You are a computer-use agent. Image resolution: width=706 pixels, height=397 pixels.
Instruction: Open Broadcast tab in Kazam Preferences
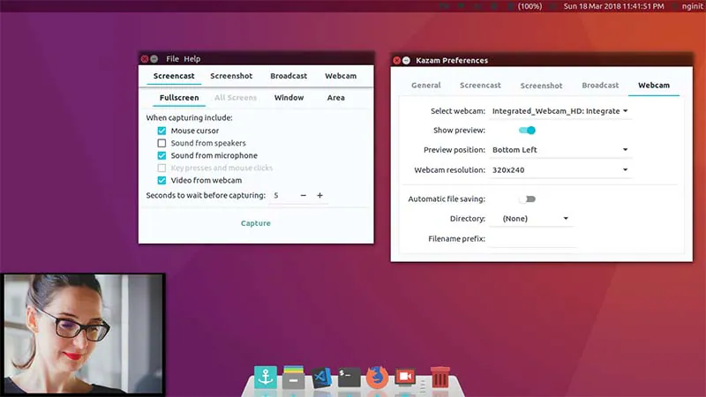pos(600,85)
